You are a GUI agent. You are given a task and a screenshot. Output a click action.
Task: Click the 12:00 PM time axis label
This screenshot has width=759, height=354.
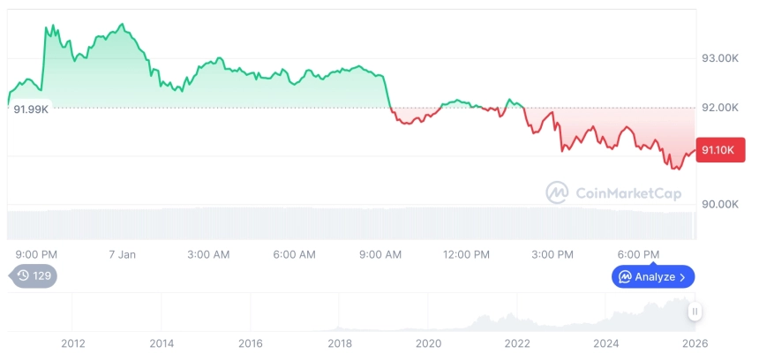pos(466,254)
